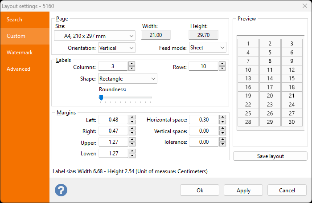Decrease Tolerance value with down arrow
Image resolution: width=312 pixels, height=203 pixels.
point(222,144)
